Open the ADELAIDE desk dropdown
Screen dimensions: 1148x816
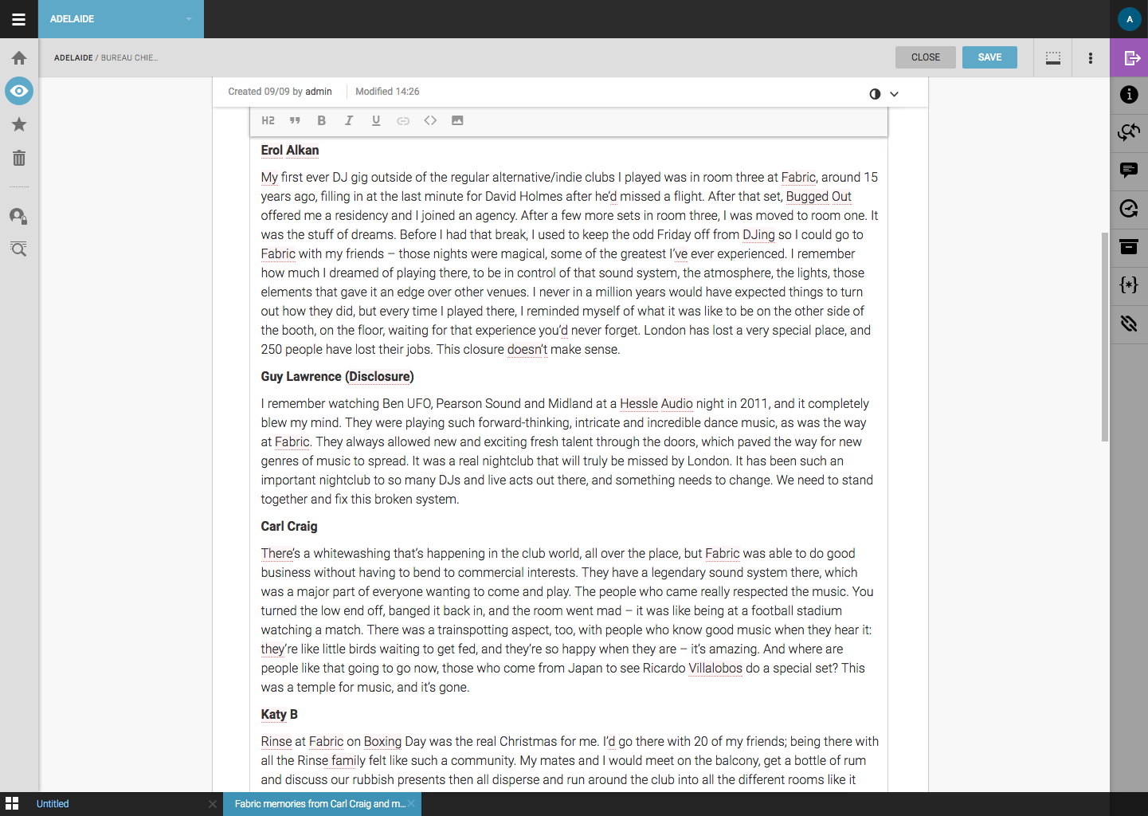point(121,19)
